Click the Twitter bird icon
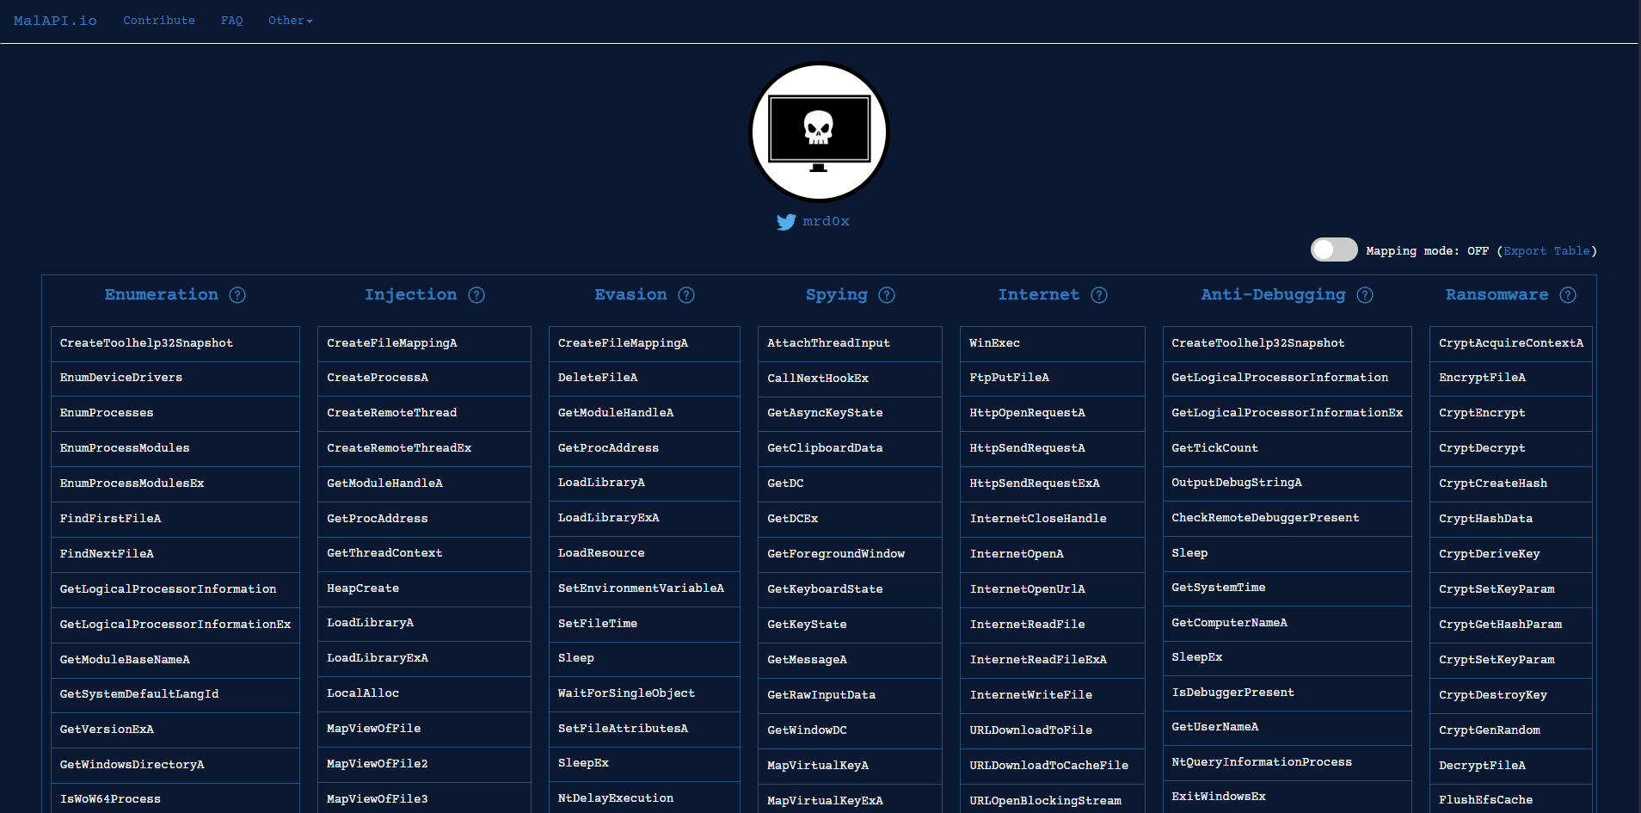The width and height of the screenshot is (1641, 813). [786, 222]
